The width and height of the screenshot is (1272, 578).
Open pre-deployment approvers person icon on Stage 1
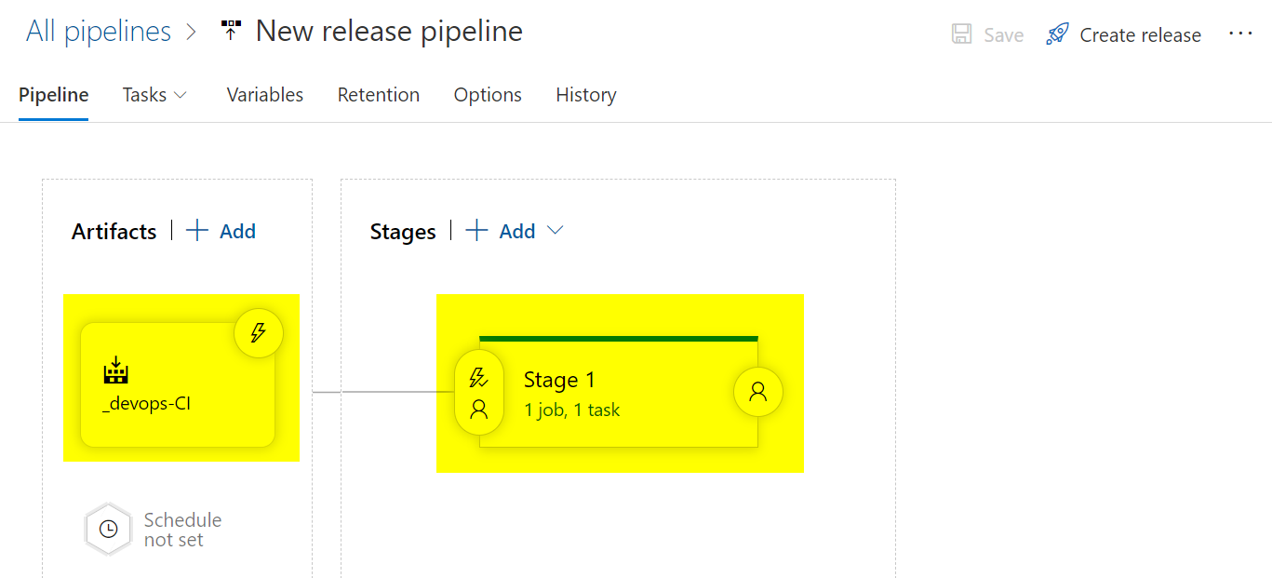479,409
